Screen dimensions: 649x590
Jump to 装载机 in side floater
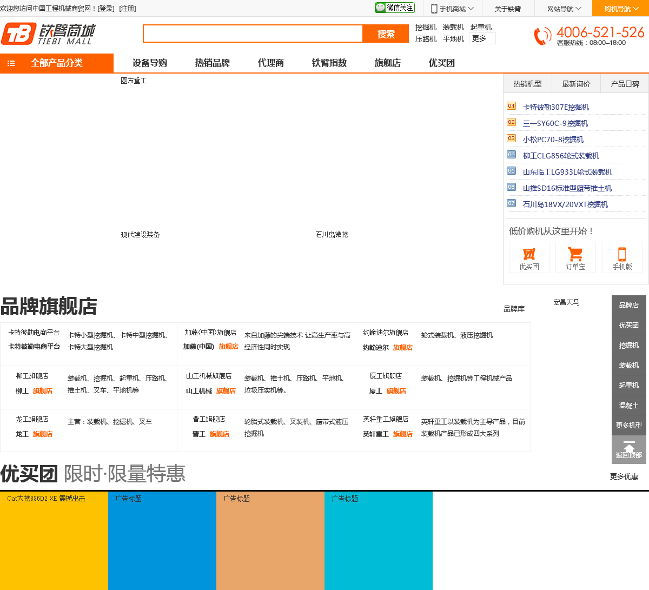click(x=629, y=365)
